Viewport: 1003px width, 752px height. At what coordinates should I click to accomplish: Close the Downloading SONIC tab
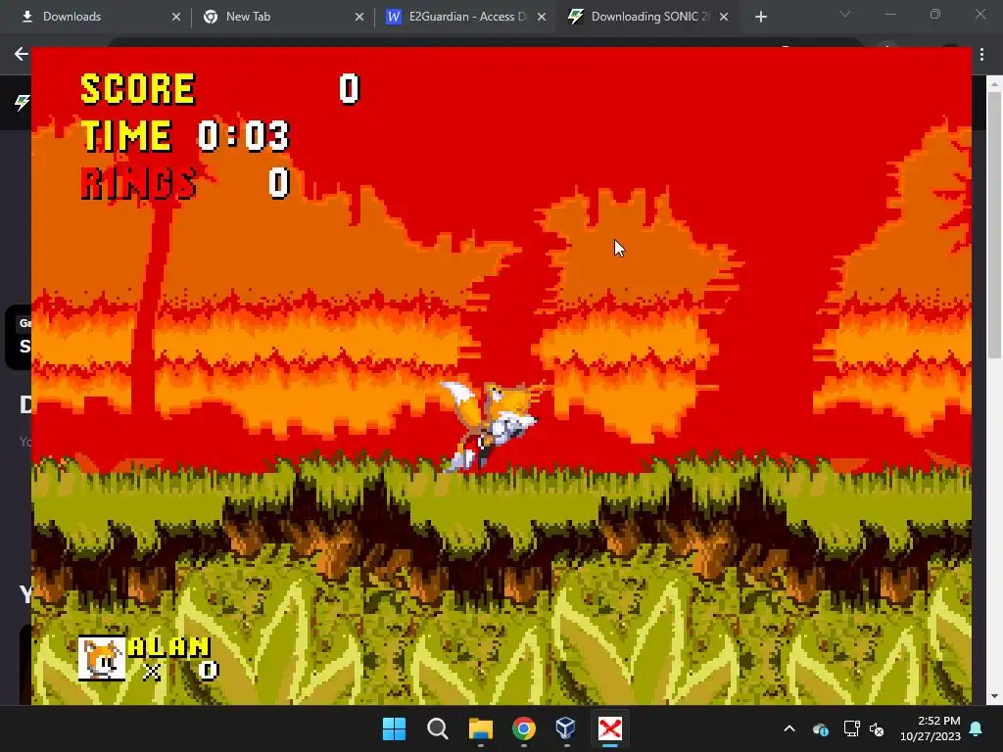coord(724,17)
